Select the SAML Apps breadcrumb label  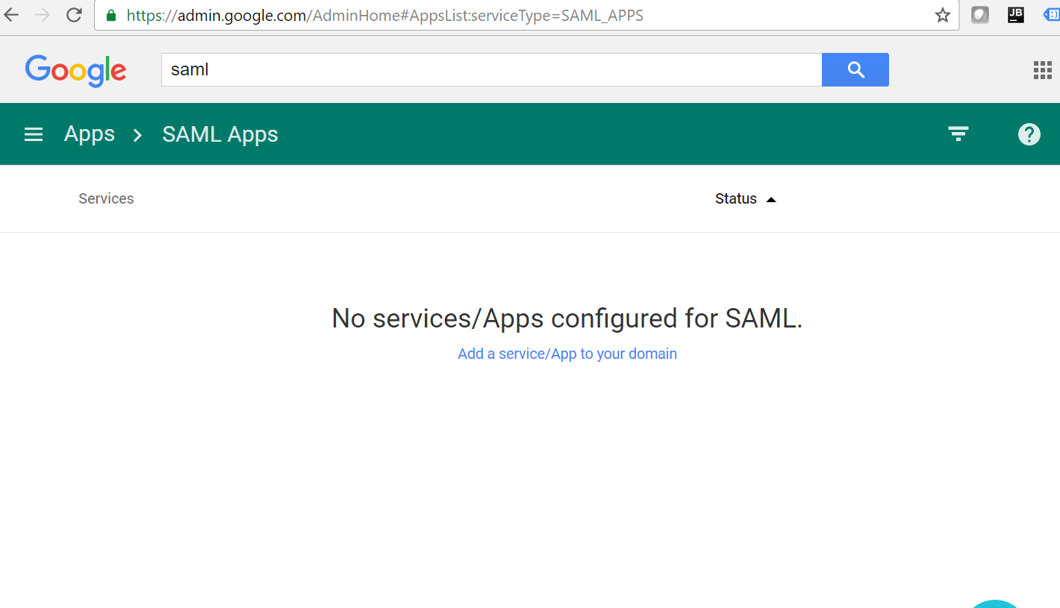(219, 134)
